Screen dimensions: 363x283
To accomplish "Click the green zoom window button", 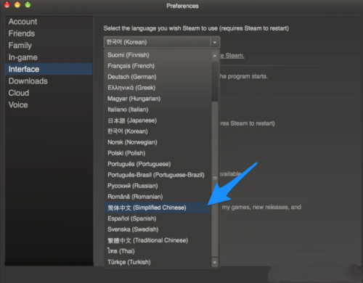I will 28,4.
